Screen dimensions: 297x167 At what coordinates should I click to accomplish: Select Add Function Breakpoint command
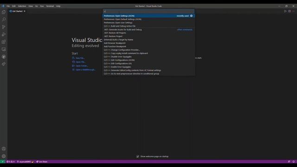click(148, 46)
